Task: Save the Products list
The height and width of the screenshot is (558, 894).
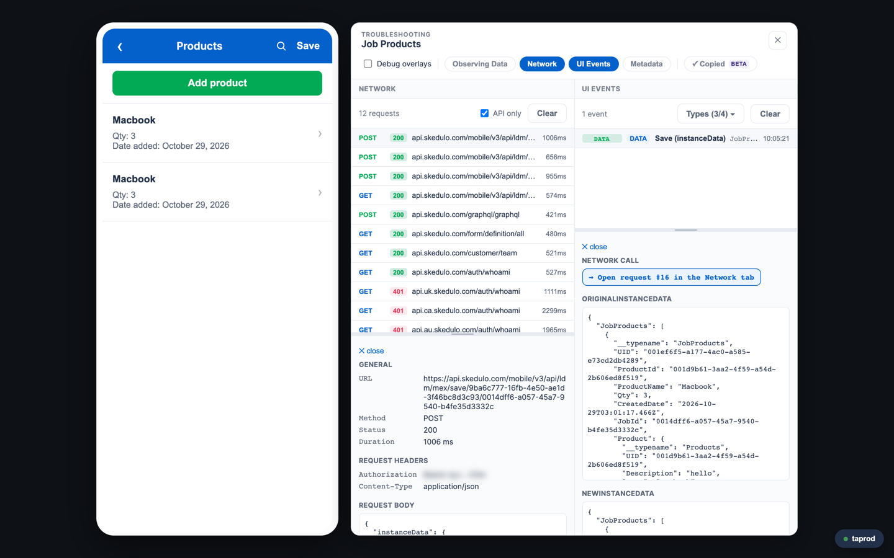Action: tap(308, 46)
